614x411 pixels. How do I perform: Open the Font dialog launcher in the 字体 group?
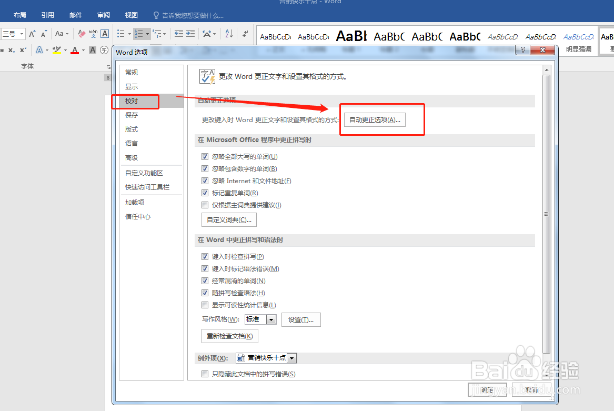108,67
